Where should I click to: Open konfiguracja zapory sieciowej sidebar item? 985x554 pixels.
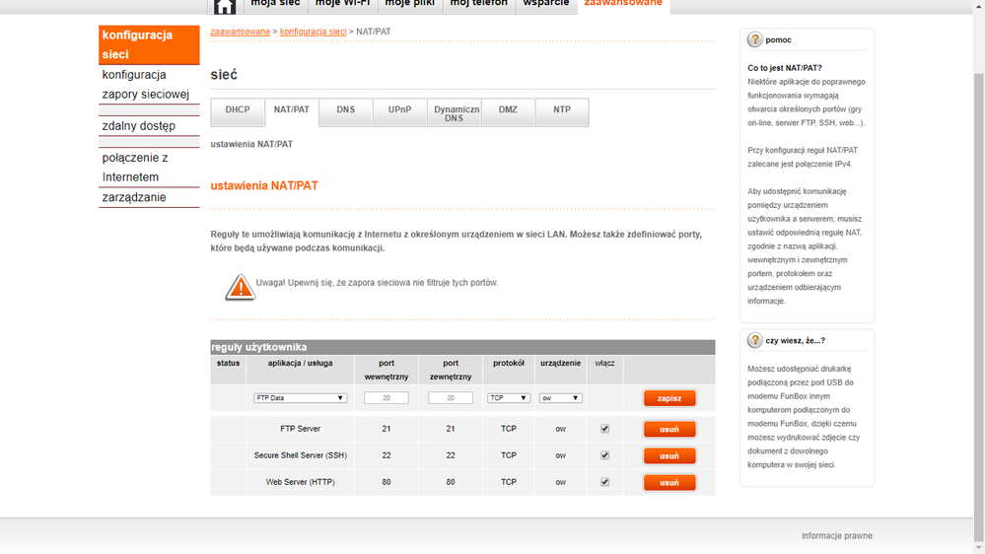tap(149, 84)
